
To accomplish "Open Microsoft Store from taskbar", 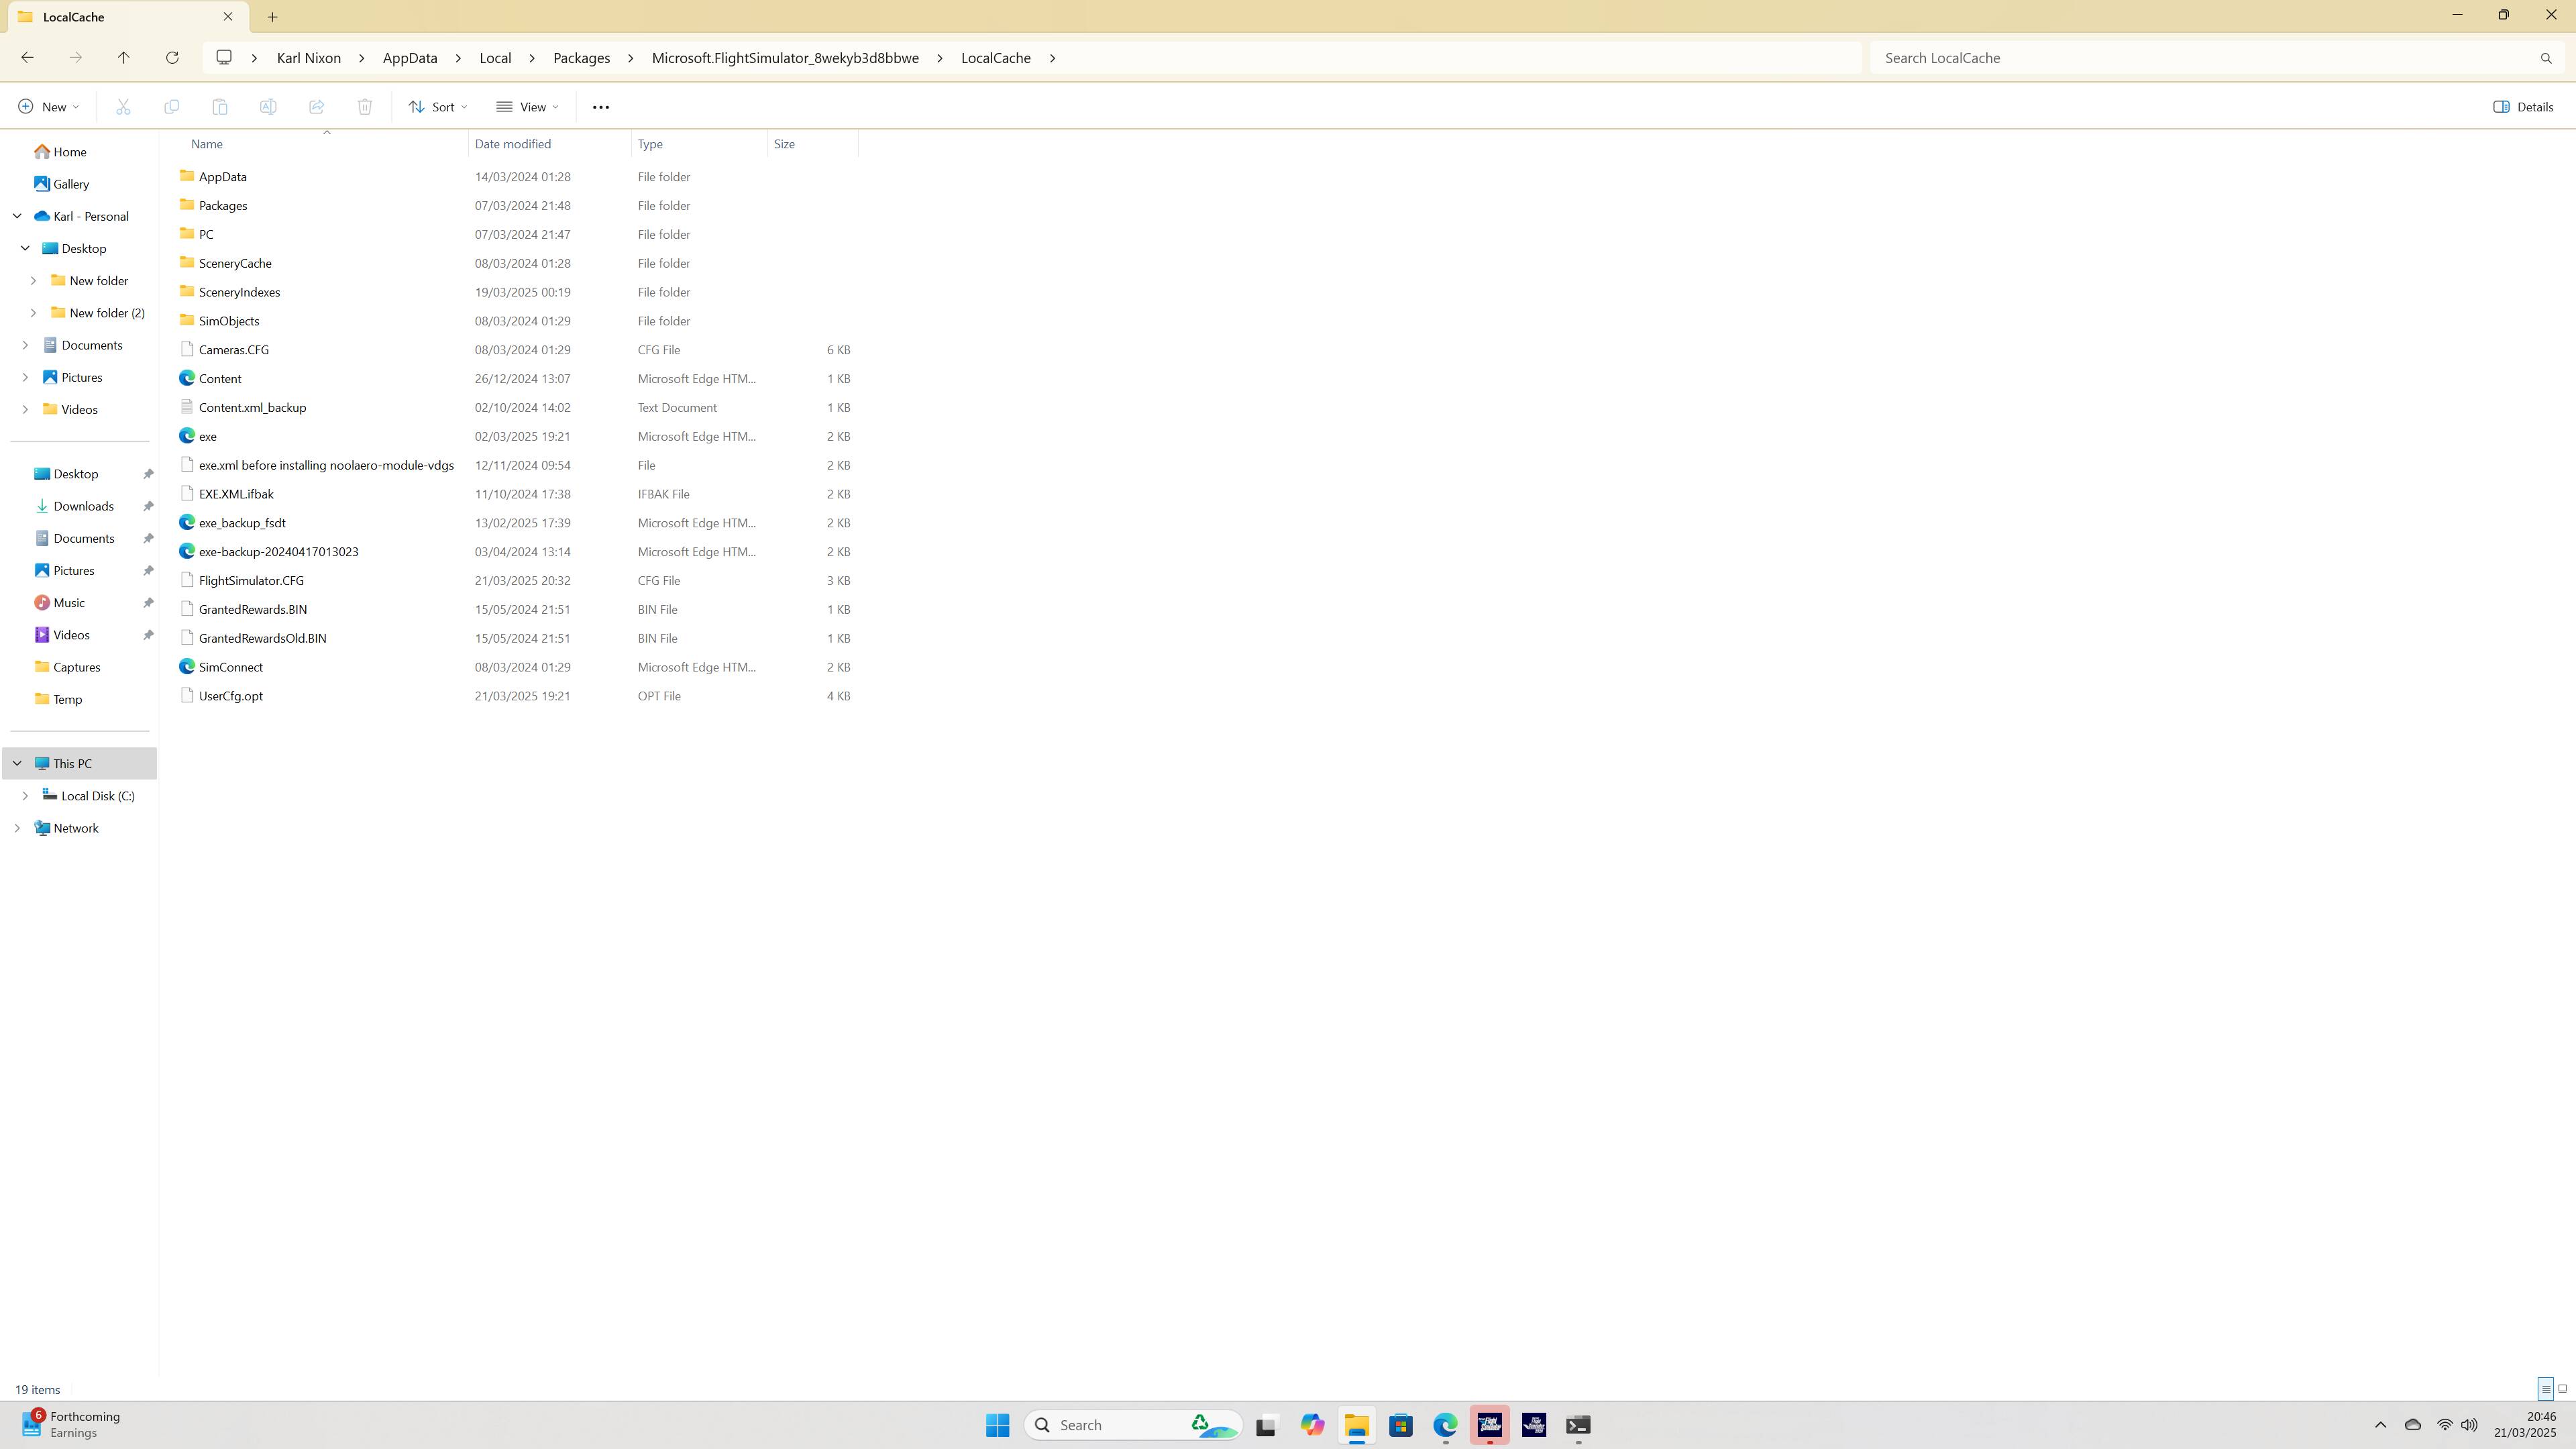I will [1400, 1425].
